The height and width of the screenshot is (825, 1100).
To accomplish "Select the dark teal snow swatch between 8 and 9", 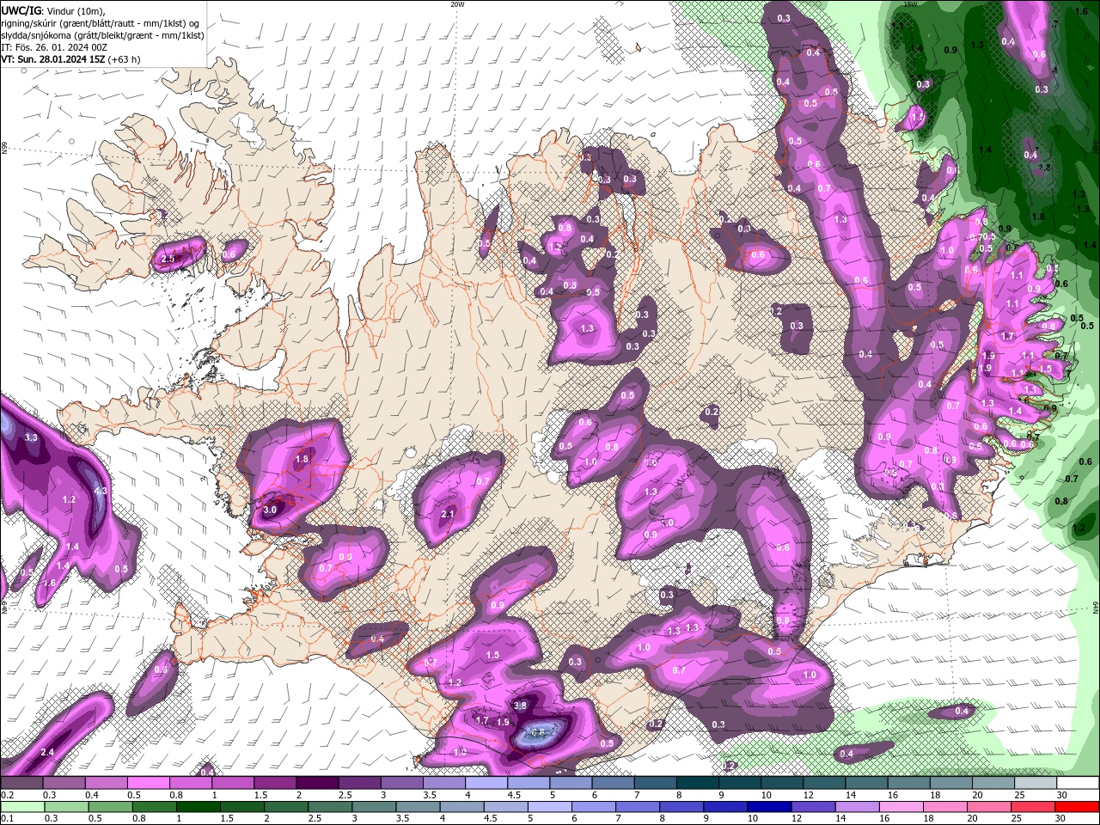I will point(698,783).
